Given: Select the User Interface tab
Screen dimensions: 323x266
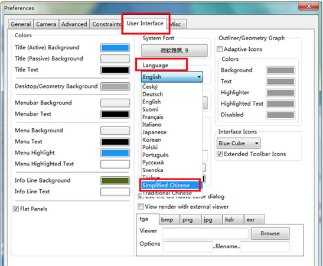Looking at the screenshot, I should (145, 23).
